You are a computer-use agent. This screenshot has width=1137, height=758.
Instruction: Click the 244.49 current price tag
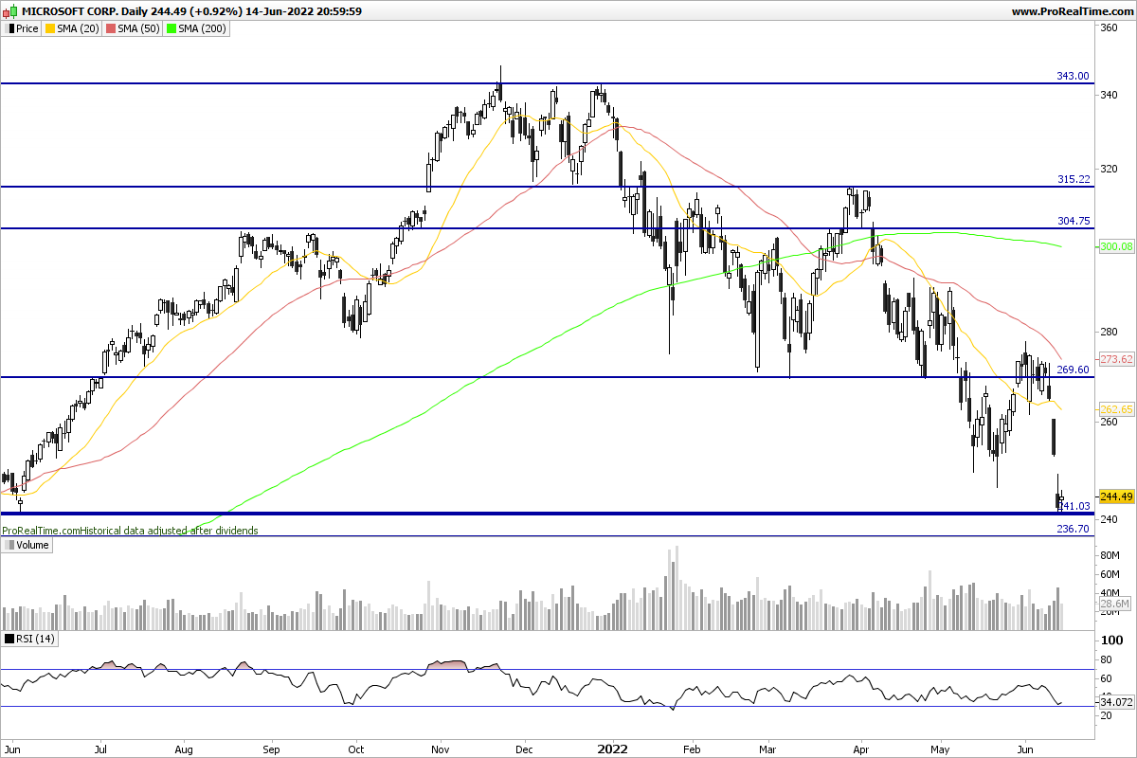[1117, 496]
